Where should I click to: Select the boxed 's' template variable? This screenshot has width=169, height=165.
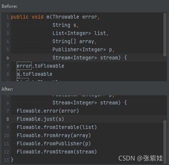[x=18, y=74]
